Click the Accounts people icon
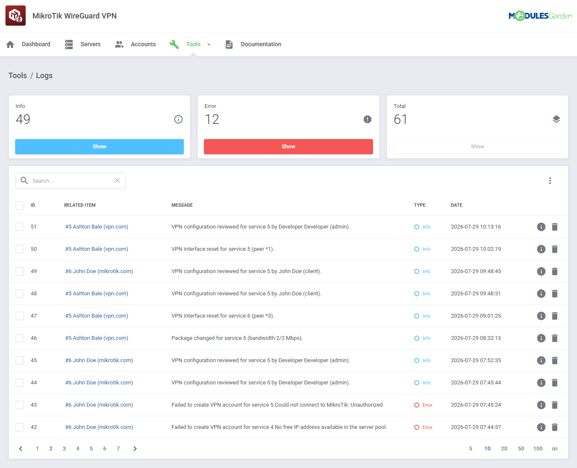This screenshot has width=577, height=468. (x=119, y=44)
